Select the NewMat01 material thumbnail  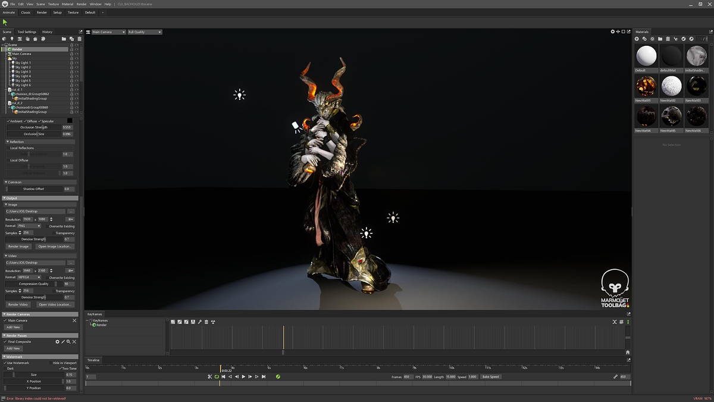coord(645,87)
